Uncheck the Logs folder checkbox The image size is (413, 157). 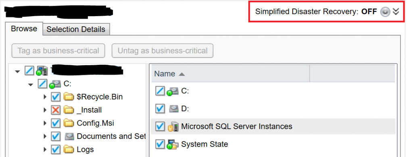56,149
